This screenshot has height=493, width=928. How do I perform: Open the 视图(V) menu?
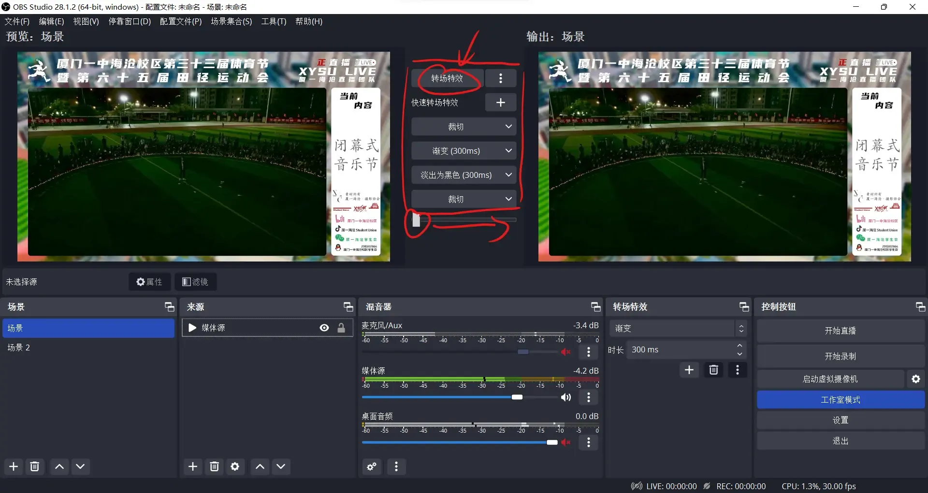[86, 21]
